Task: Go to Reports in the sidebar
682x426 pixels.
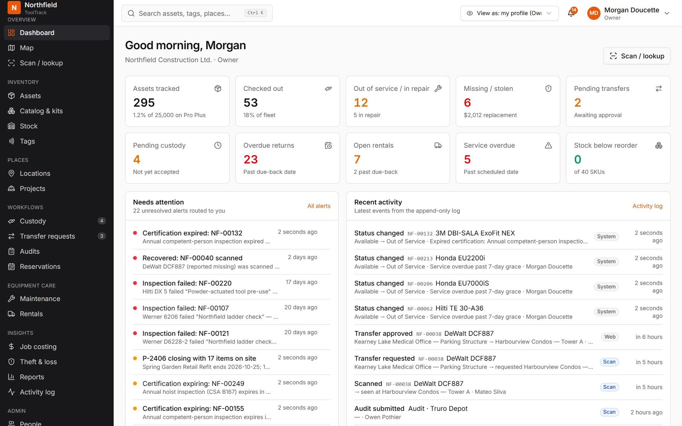Action: pos(57,377)
